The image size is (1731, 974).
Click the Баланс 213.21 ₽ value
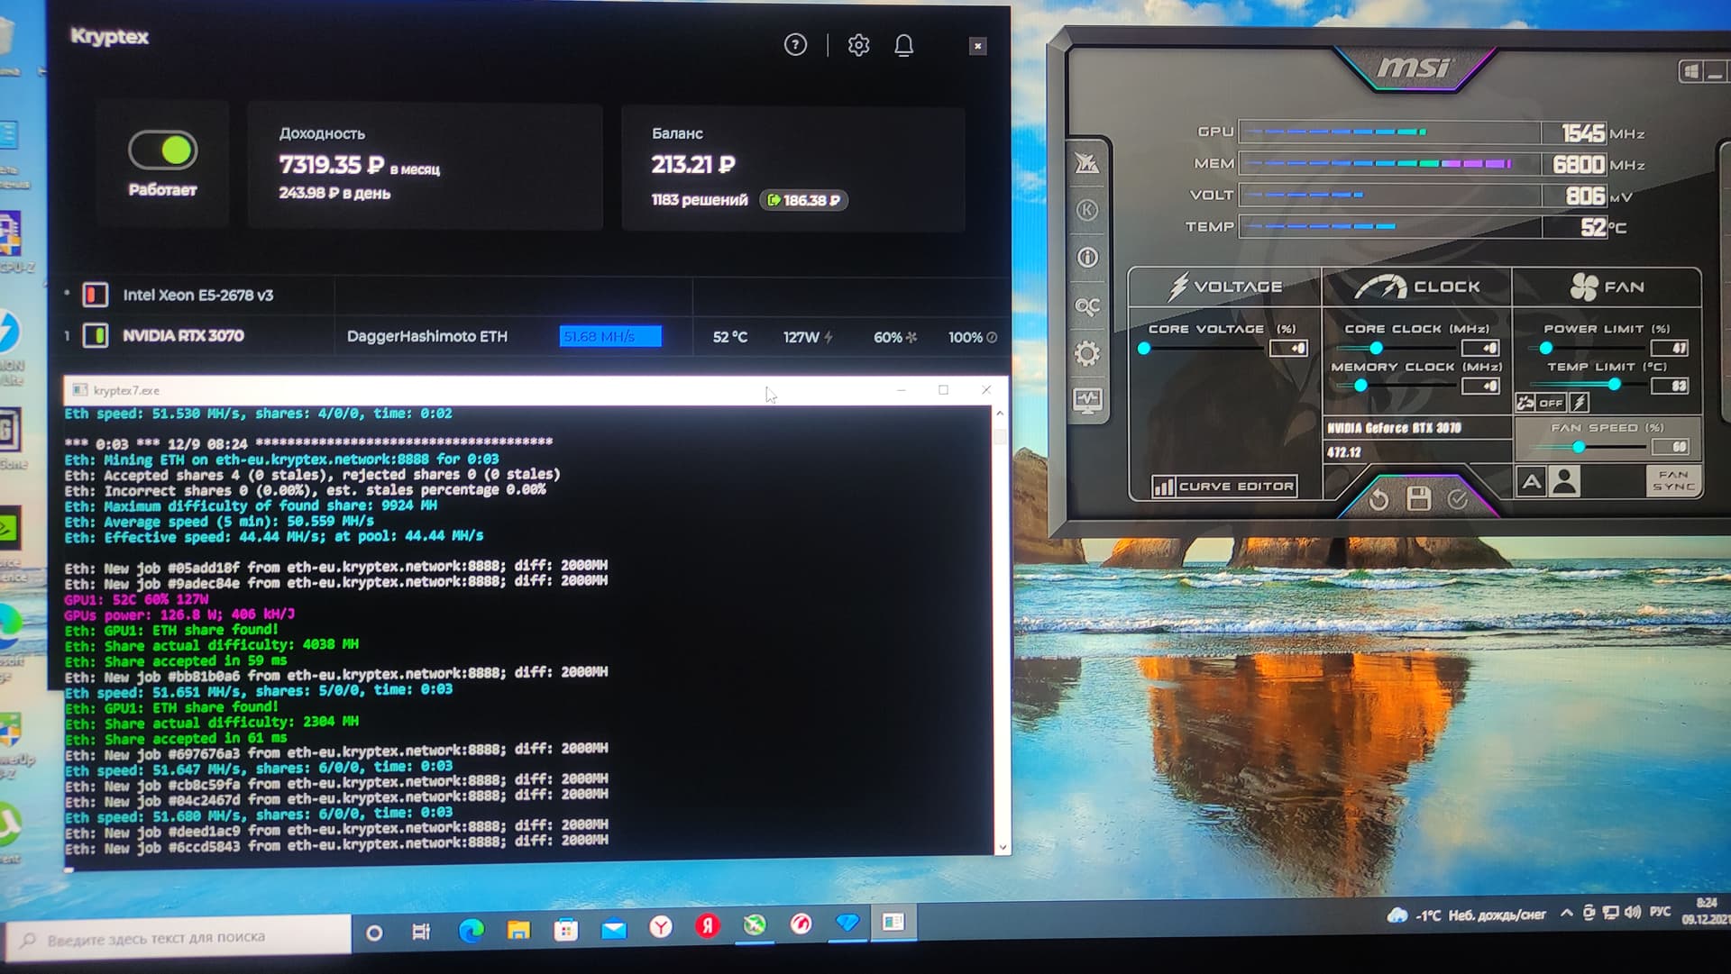pos(693,165)
